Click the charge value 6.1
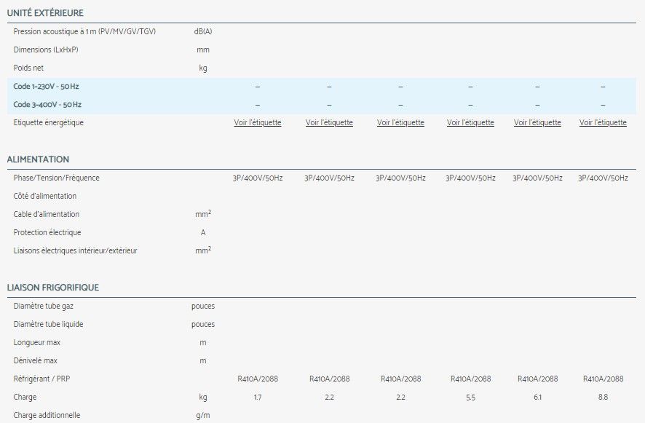The image size is (645, 423). [x=537, y=398]
